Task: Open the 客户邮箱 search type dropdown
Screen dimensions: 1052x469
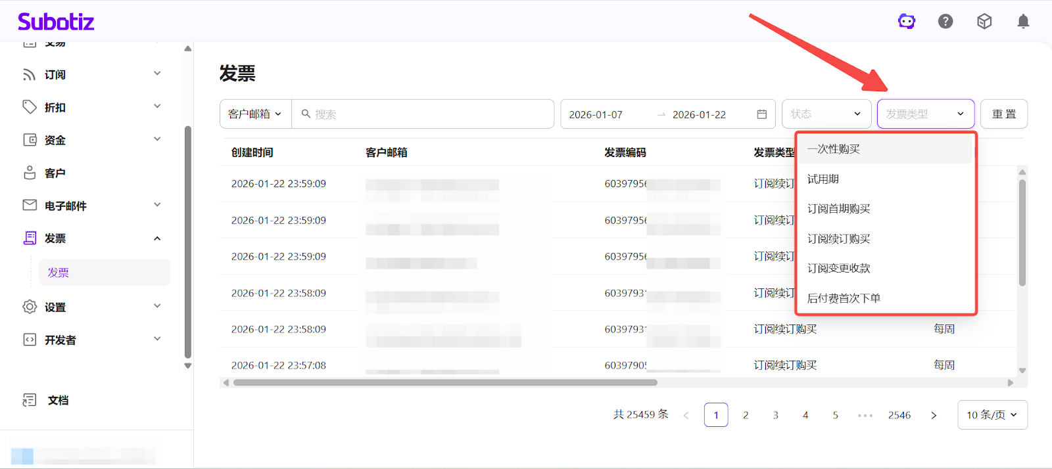Action: pyautogui.click(x=255, y=114)
